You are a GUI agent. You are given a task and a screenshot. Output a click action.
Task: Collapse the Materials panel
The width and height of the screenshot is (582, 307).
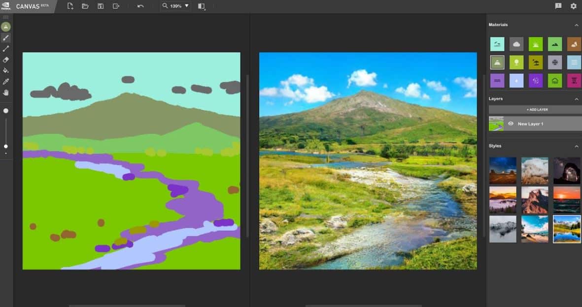click(x=576, y=25)
